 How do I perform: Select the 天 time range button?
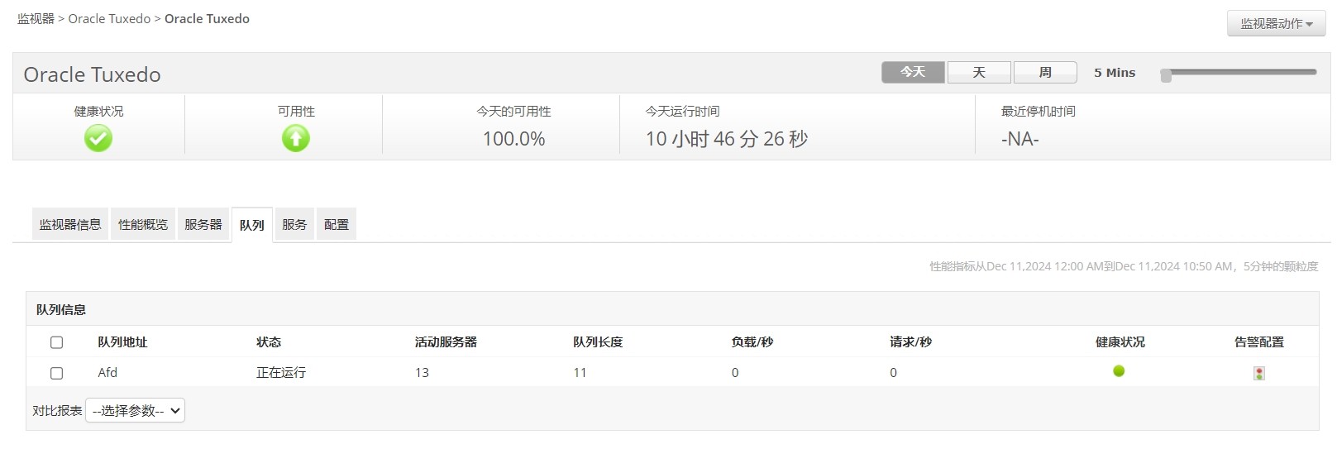pyautogui.click(x=979, y=72)
